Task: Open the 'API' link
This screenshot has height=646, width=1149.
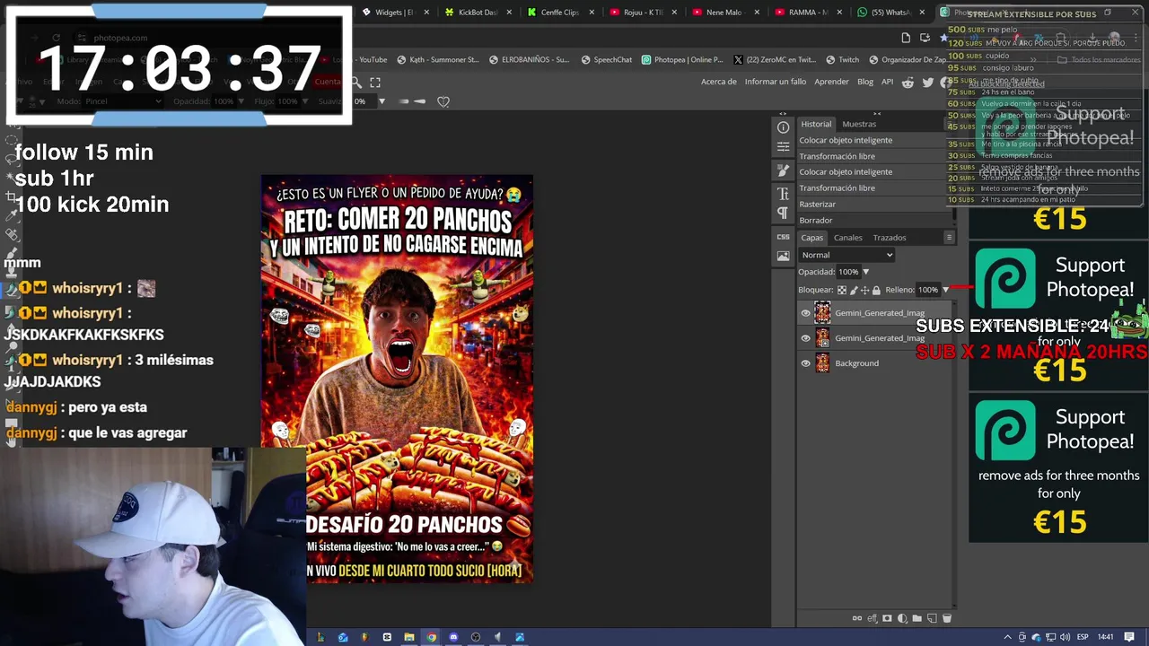Action: (x=887, y=82)
